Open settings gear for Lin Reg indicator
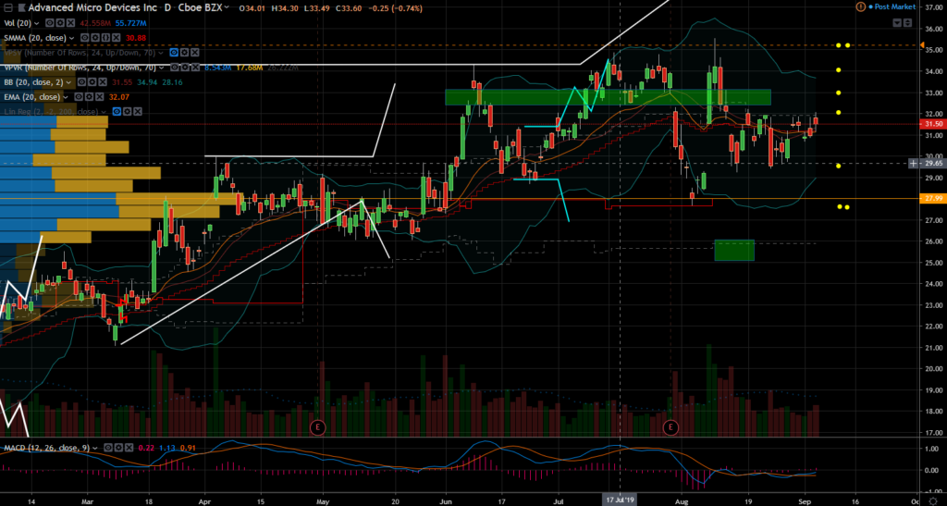The image size is (947, 506). [x=127, y=112]
